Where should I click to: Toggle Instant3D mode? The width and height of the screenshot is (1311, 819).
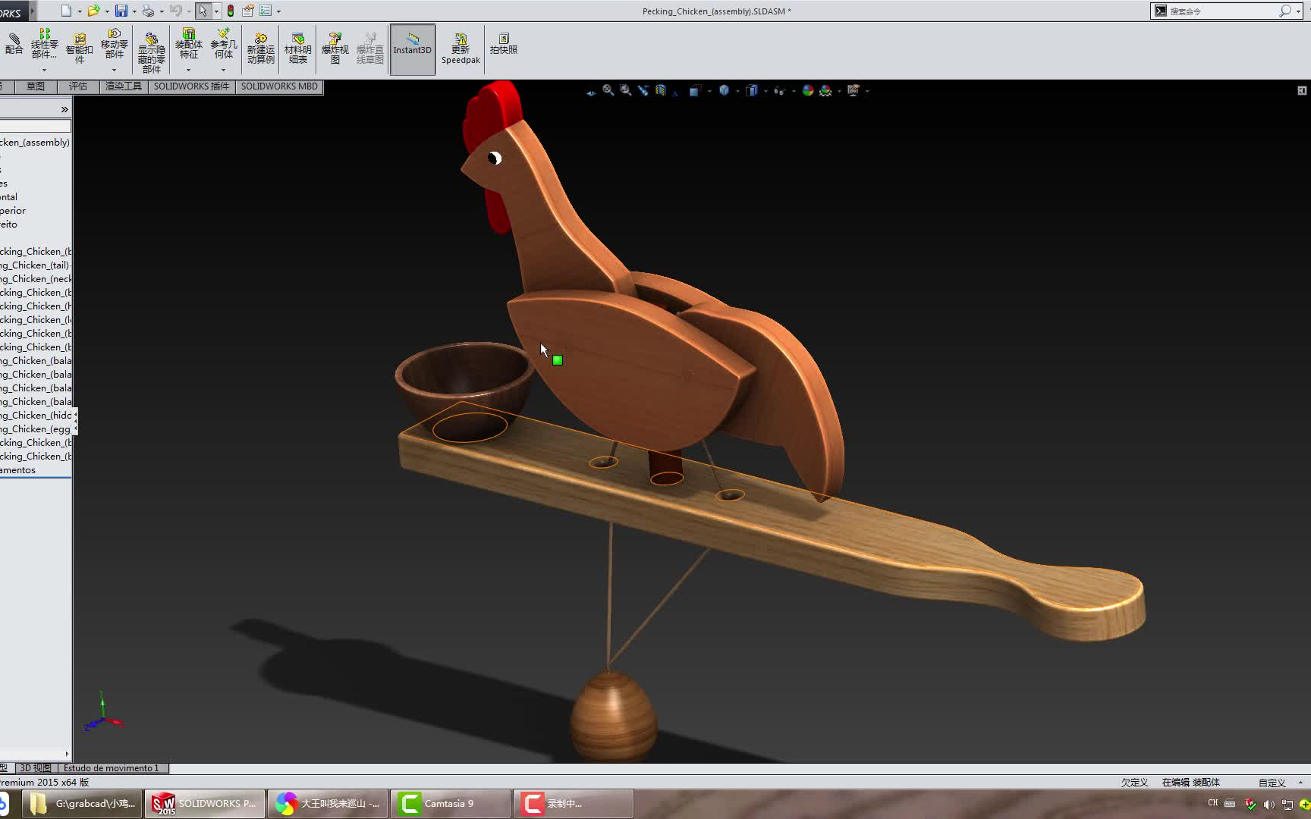pos(412,49)
